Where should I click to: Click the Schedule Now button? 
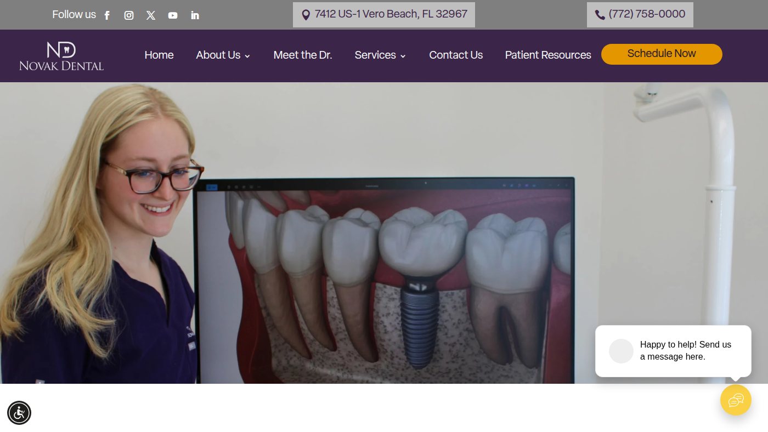662,54
